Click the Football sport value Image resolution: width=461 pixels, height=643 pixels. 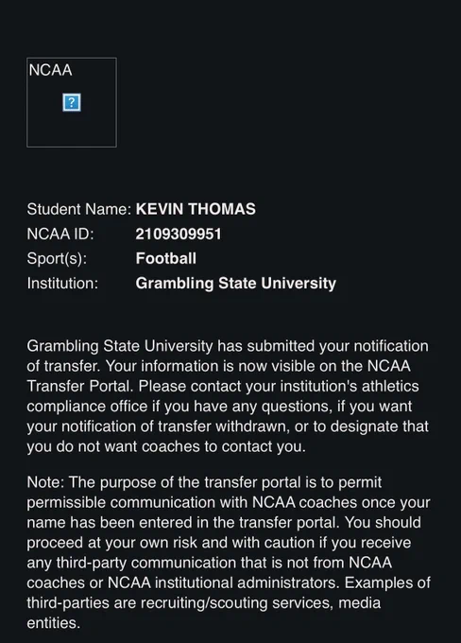166,258
